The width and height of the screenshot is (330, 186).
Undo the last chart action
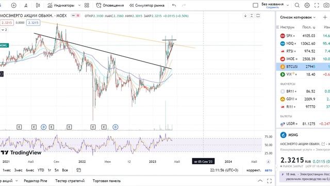[174, 5]
